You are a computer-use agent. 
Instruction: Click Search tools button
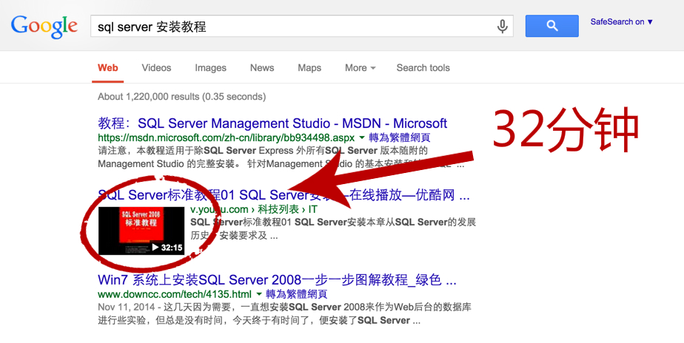click(423, 68)
